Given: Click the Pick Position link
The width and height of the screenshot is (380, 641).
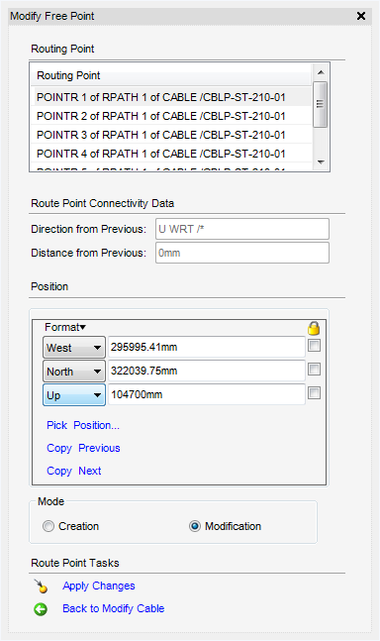Looking at the screenshot, I should (x=83, y=425).
